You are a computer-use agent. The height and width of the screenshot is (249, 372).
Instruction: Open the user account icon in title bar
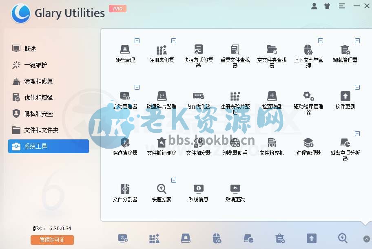(314, 6)
